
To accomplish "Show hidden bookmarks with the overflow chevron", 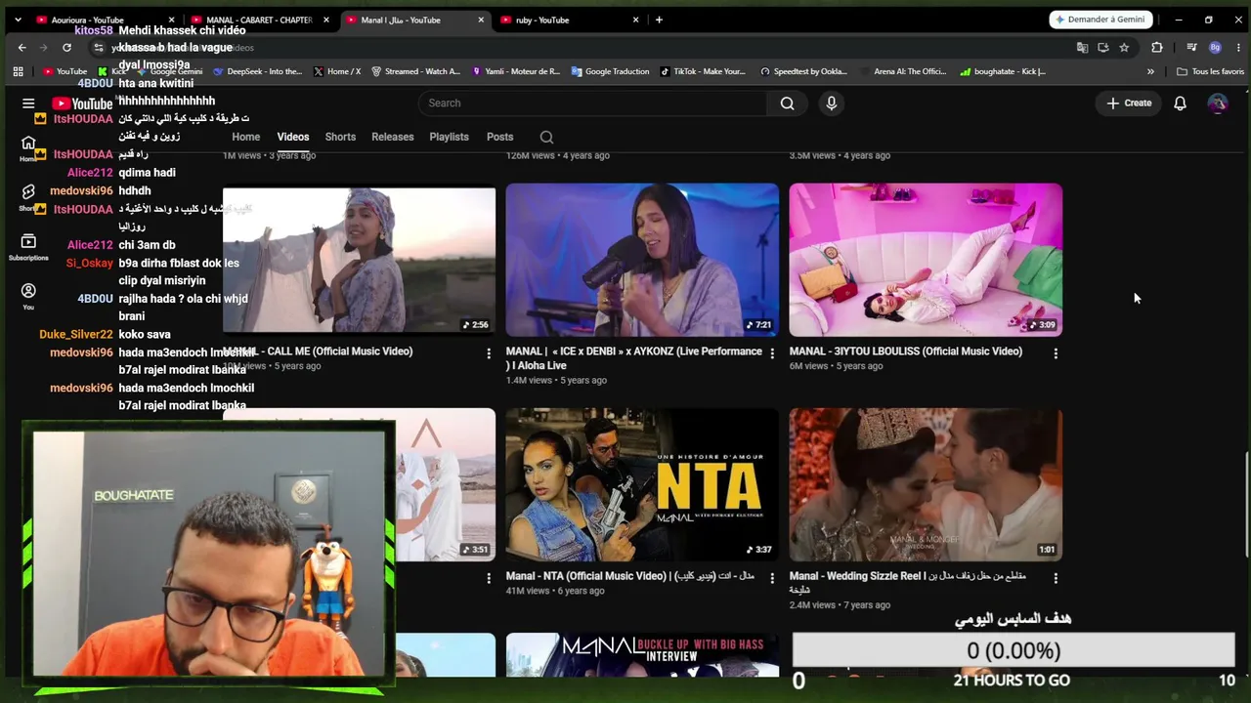I will tap(1150, 71).
